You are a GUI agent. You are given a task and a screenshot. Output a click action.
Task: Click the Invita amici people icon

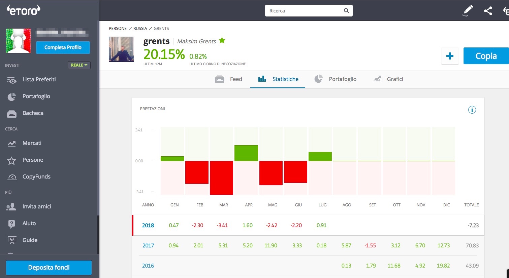coord(11,207)
